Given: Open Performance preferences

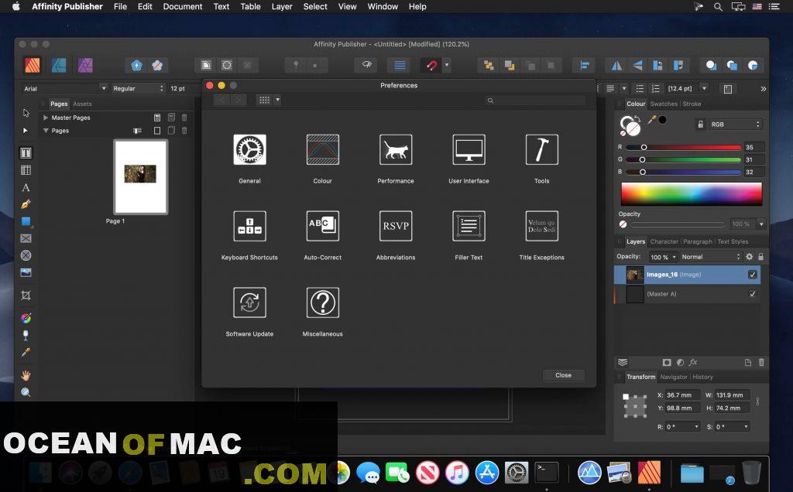Looking at the screenshot, I should point(396,149).
